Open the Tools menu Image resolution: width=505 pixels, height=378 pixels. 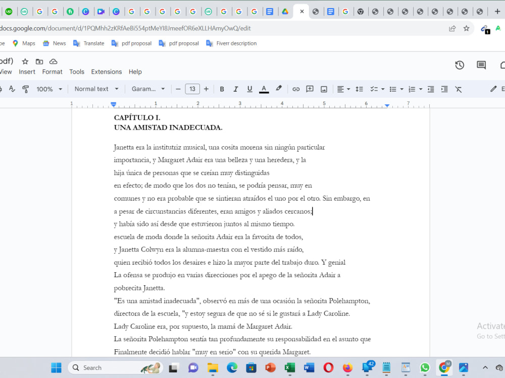point(77,72)
